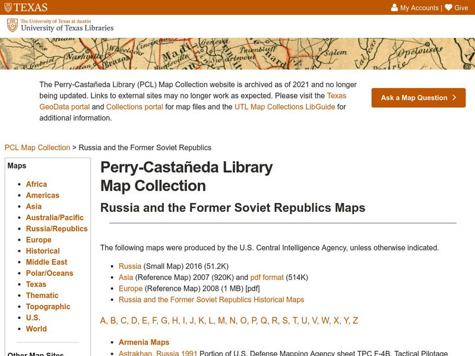
Task: Follow the Collections portal link
Action: 135,107
